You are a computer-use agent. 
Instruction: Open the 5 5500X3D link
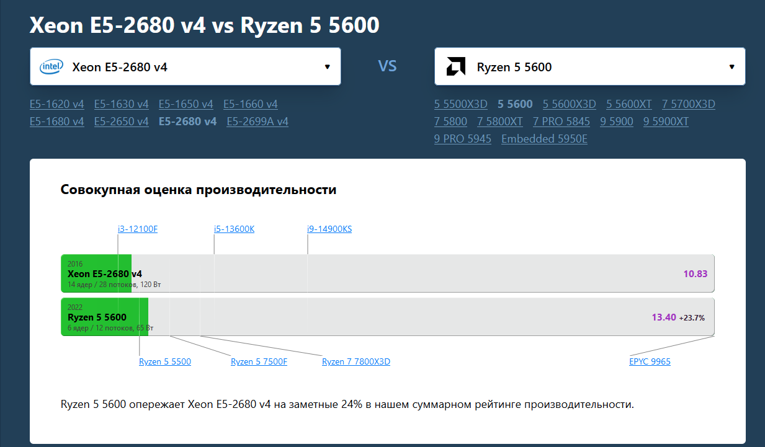[x=461, y=104]
